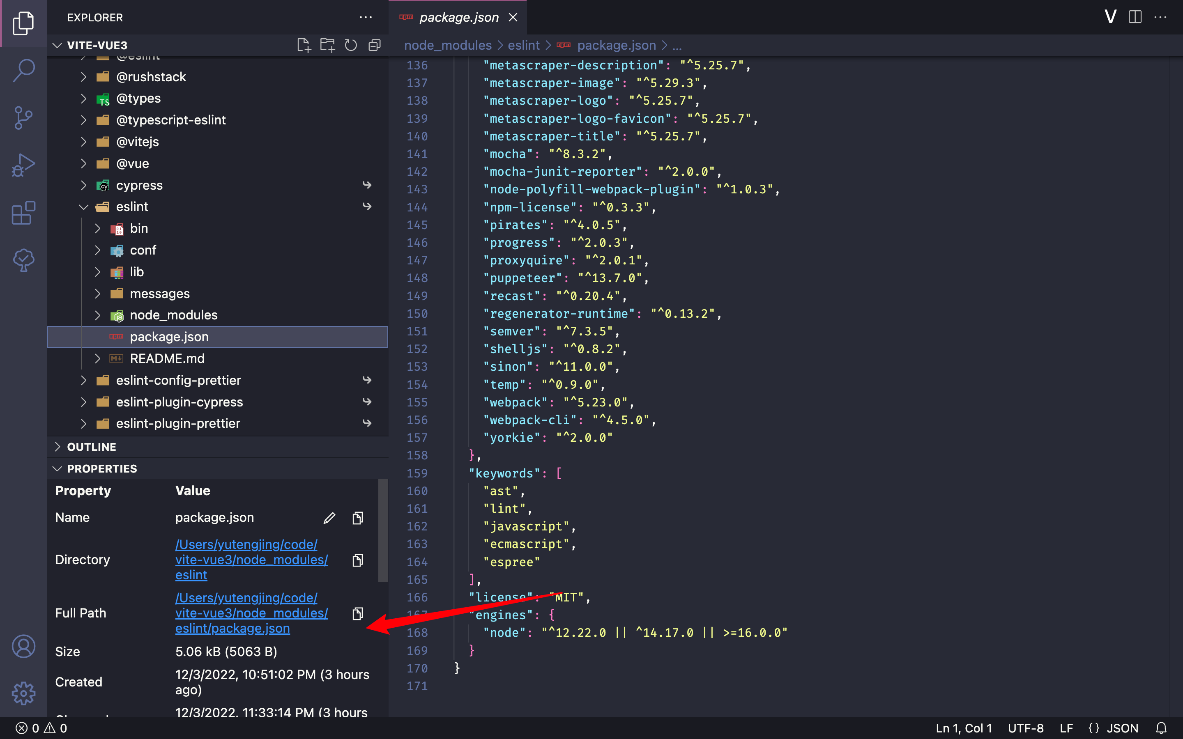Collapse all folders in Explorer
1183x739 pixels.
(375, 44)
